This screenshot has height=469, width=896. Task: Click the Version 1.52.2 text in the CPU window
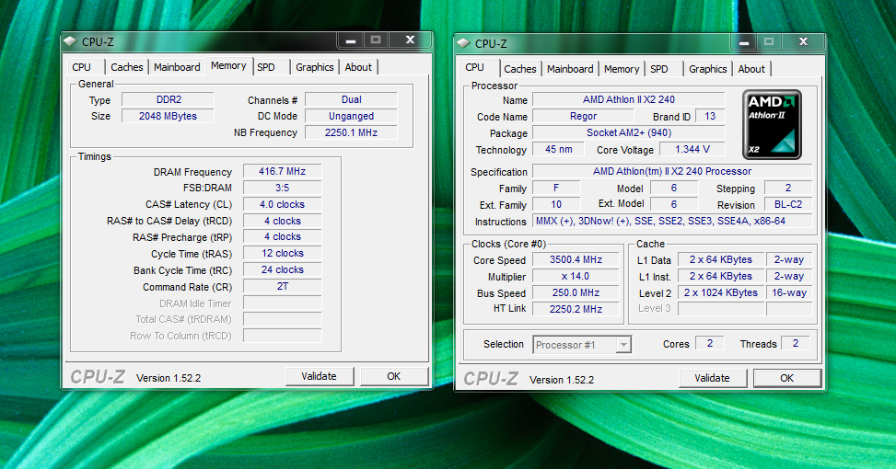pos(562,380)
